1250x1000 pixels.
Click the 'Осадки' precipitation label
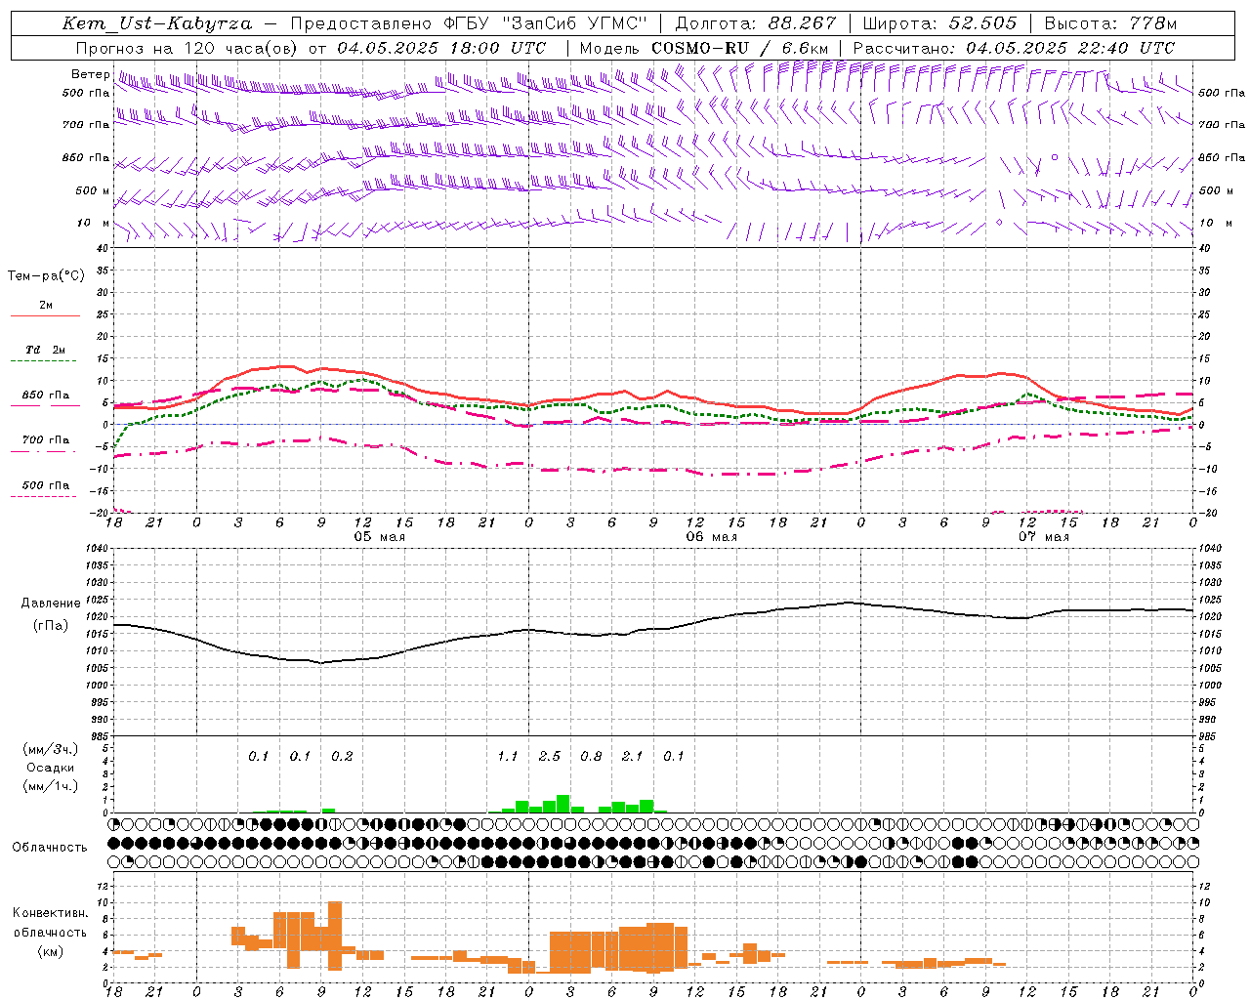[51, 768]
